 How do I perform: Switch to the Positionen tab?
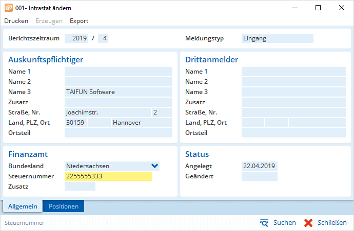[x=64, y=206]
